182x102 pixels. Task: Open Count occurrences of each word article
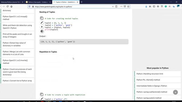click(x=17, y=72)
